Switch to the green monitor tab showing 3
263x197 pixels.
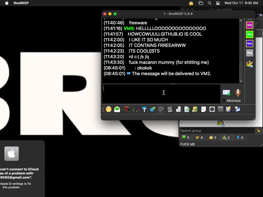point(185,137)
